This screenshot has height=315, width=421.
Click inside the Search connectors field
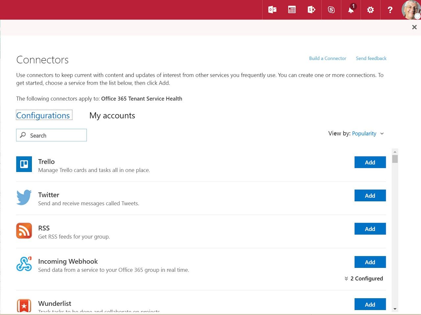tap(51, 135)
